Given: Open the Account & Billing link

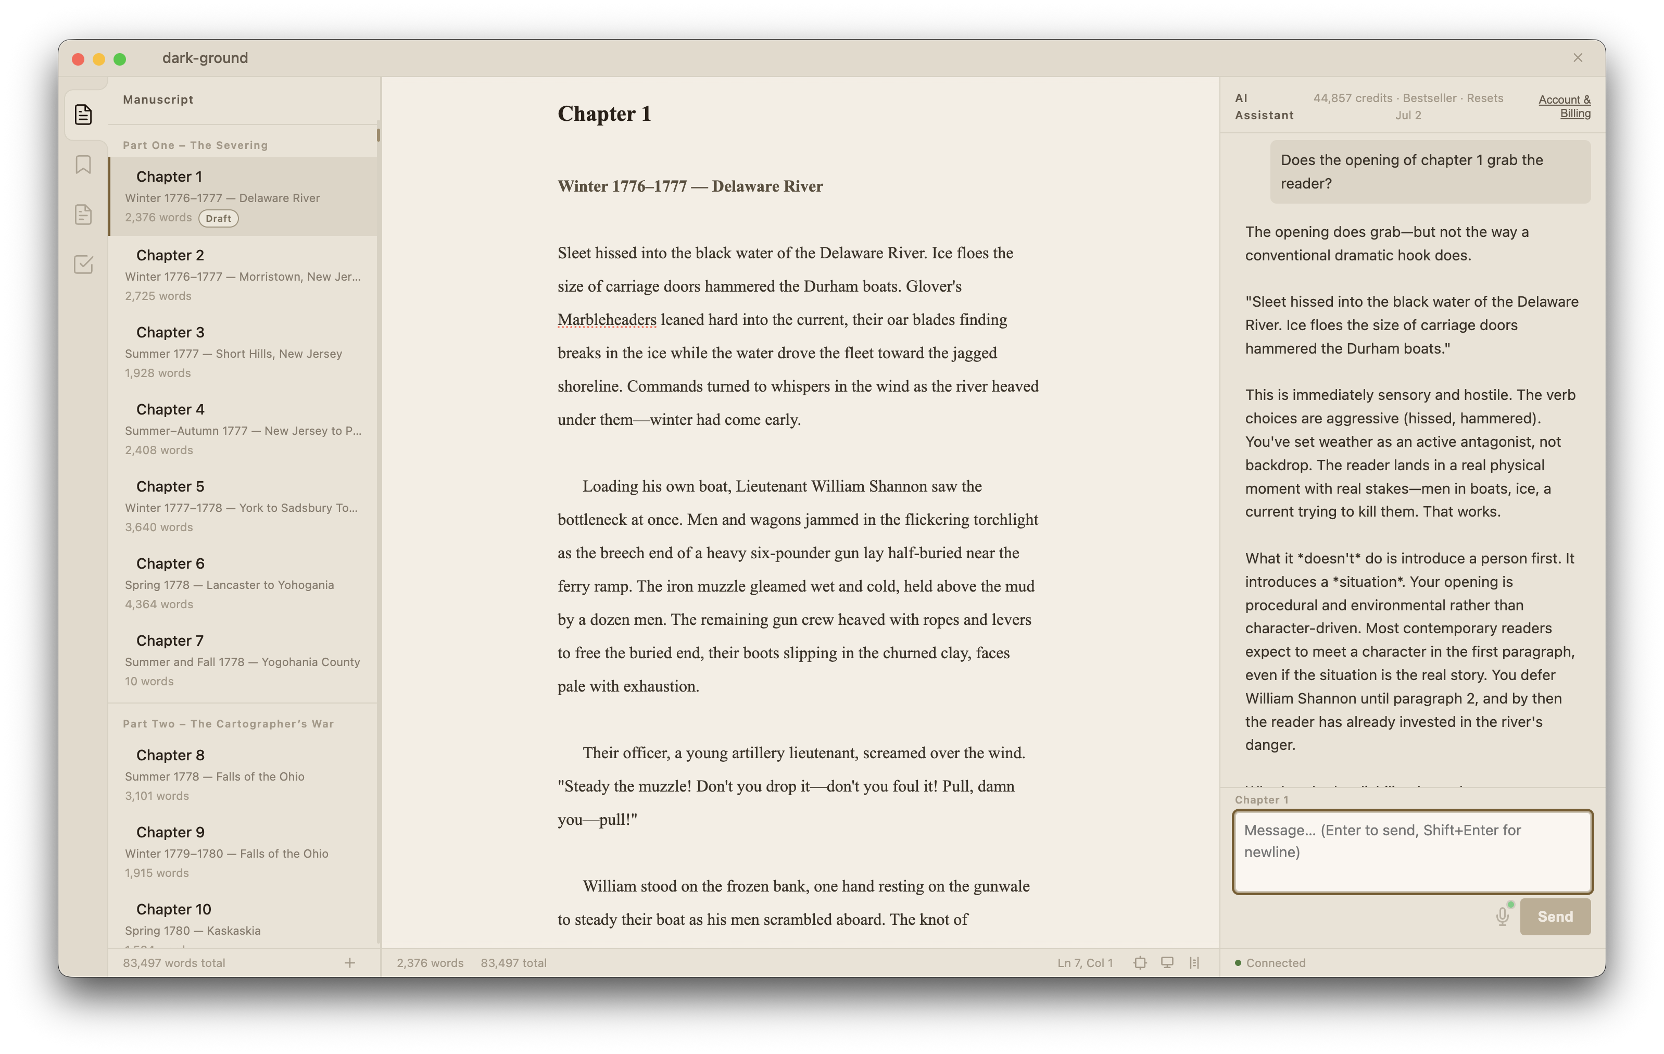Looking at the screenshot, I should coord(1565,106).
